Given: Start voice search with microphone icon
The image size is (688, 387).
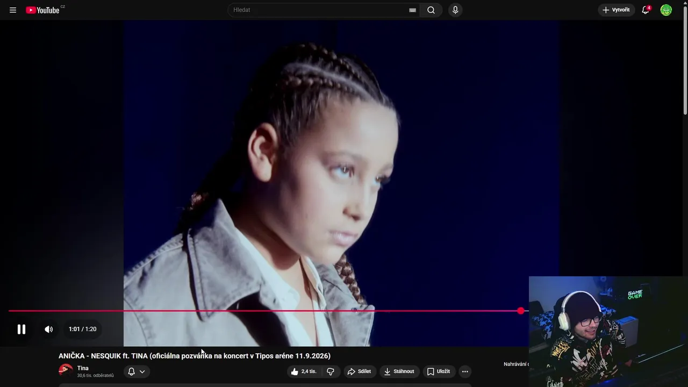Looking at the screenshot, I should click(455, 10).
